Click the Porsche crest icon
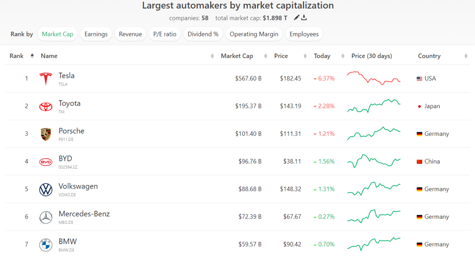Screen dimensions: 475x258 pyautogui.click(x=46, y=134)
